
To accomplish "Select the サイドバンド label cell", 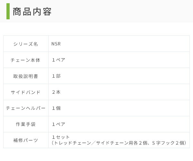I will (x=26, y=92).
